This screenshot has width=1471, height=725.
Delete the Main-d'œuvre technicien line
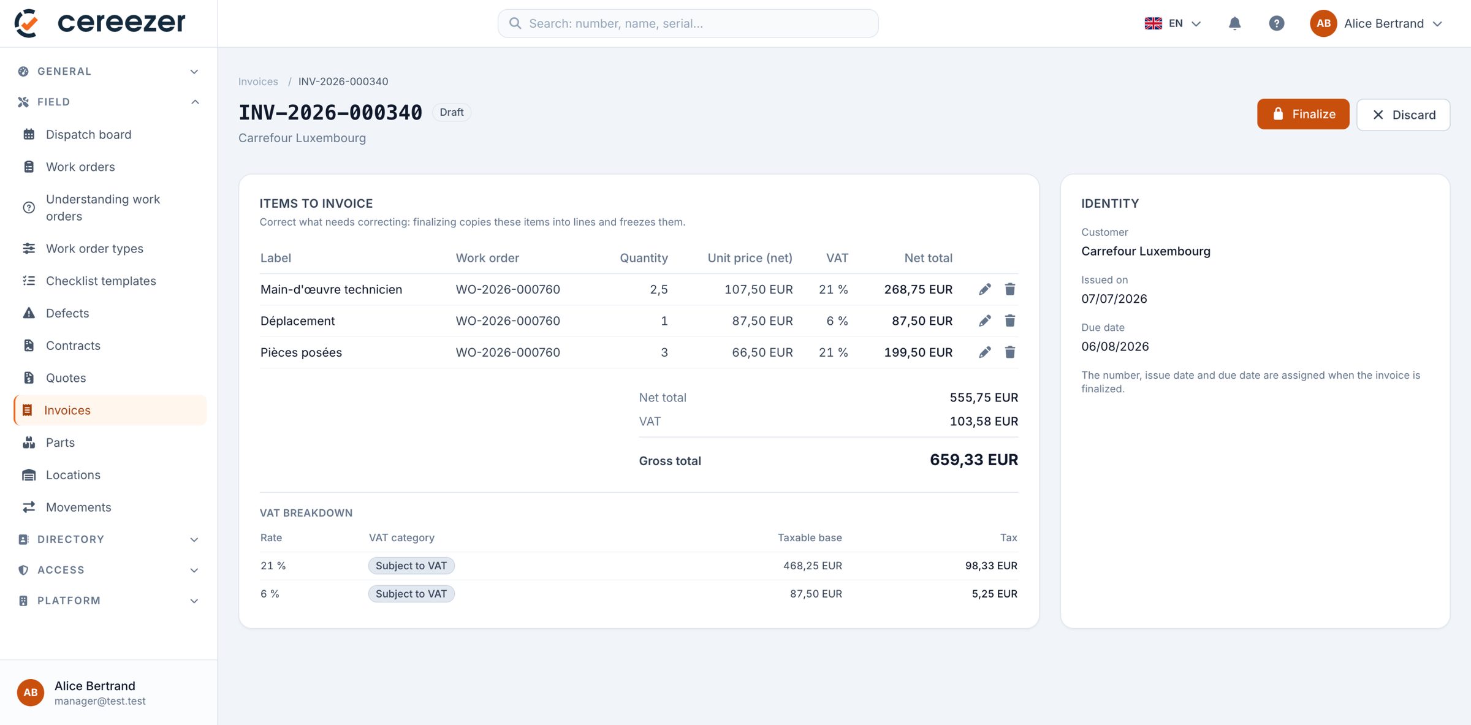coord(1009,289)
